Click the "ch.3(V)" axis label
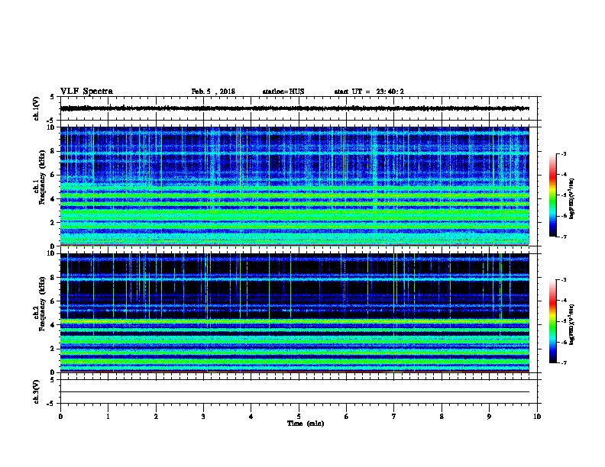This screenshot has height=467, width=605. tap(37, 391)
